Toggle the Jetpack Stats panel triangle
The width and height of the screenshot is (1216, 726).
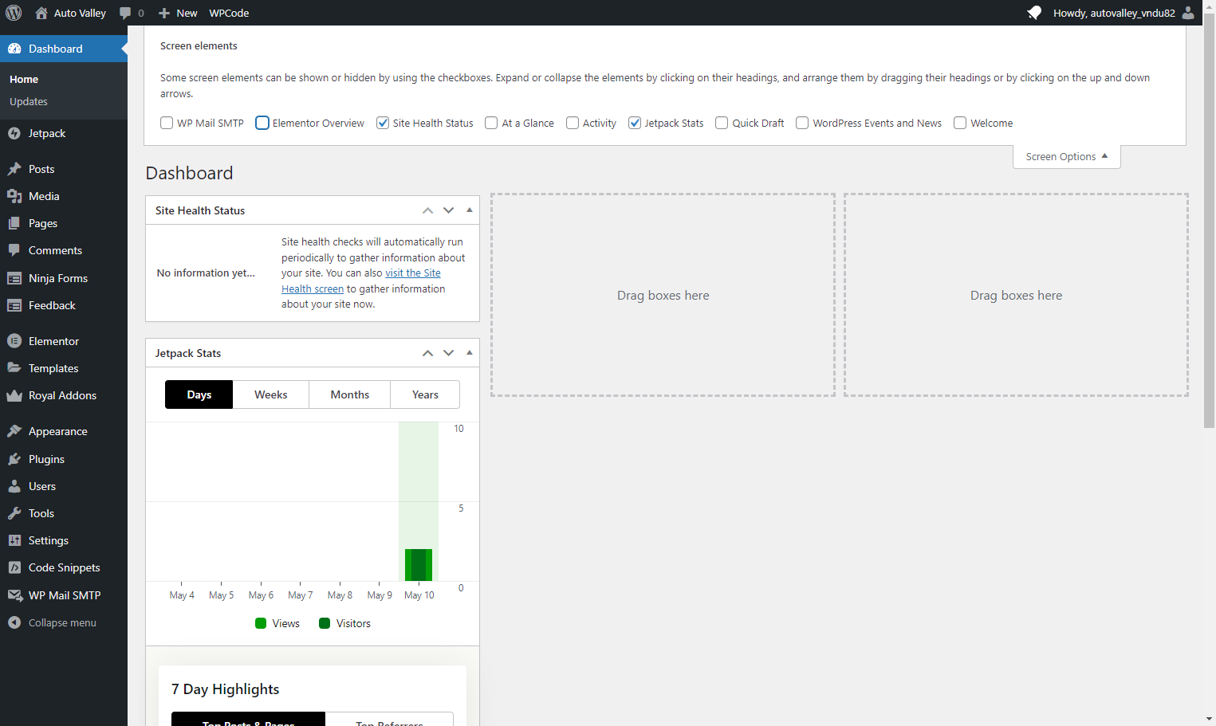pos(469,353)
